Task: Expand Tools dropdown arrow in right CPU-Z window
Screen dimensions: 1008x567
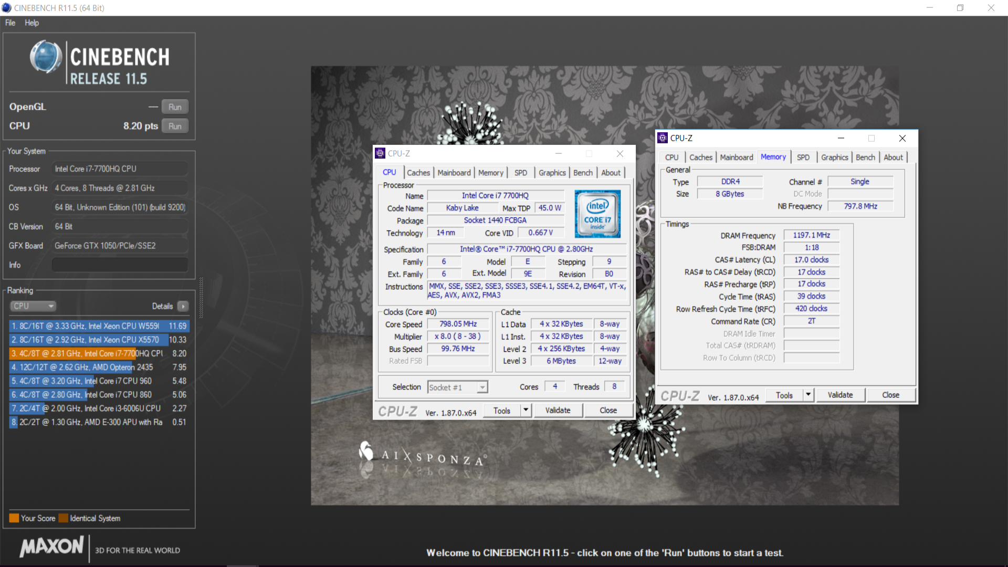Action: (x=808, y=395)
